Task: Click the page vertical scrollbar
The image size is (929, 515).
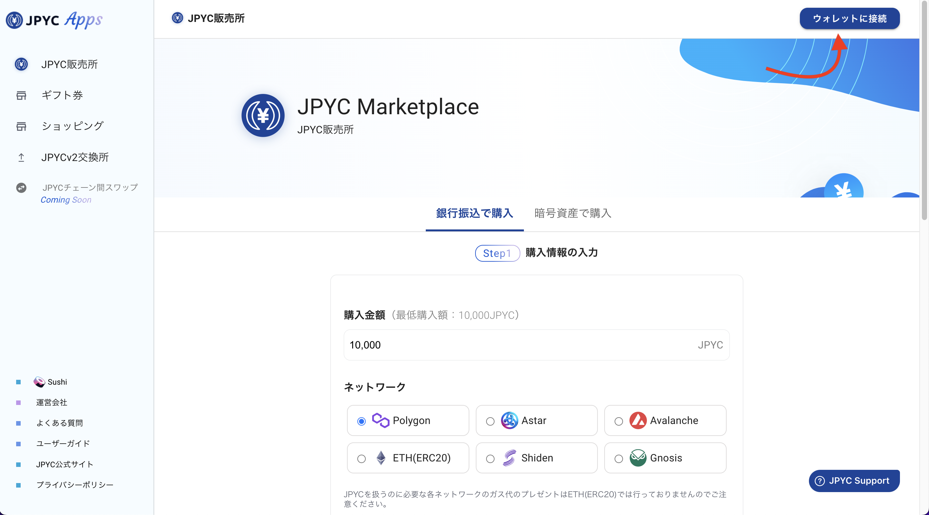Action: point(924,110)
